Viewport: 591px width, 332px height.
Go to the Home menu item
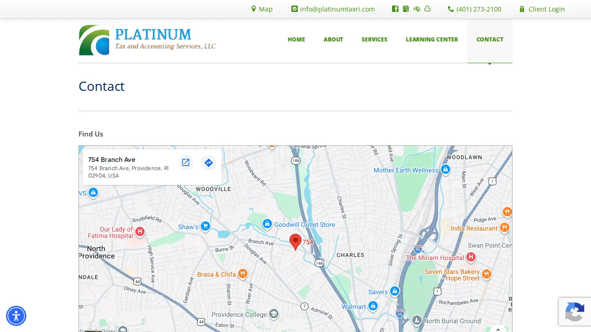point(296,40)
